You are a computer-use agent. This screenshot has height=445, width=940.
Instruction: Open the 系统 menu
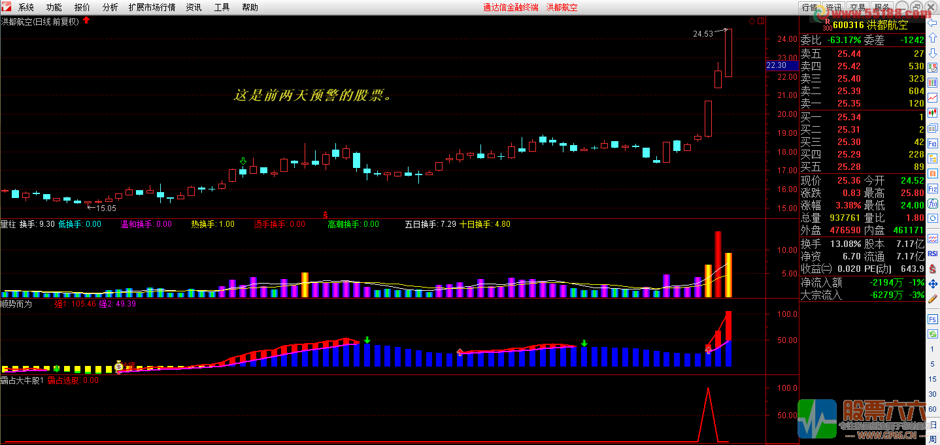click(x=25, y=8)
